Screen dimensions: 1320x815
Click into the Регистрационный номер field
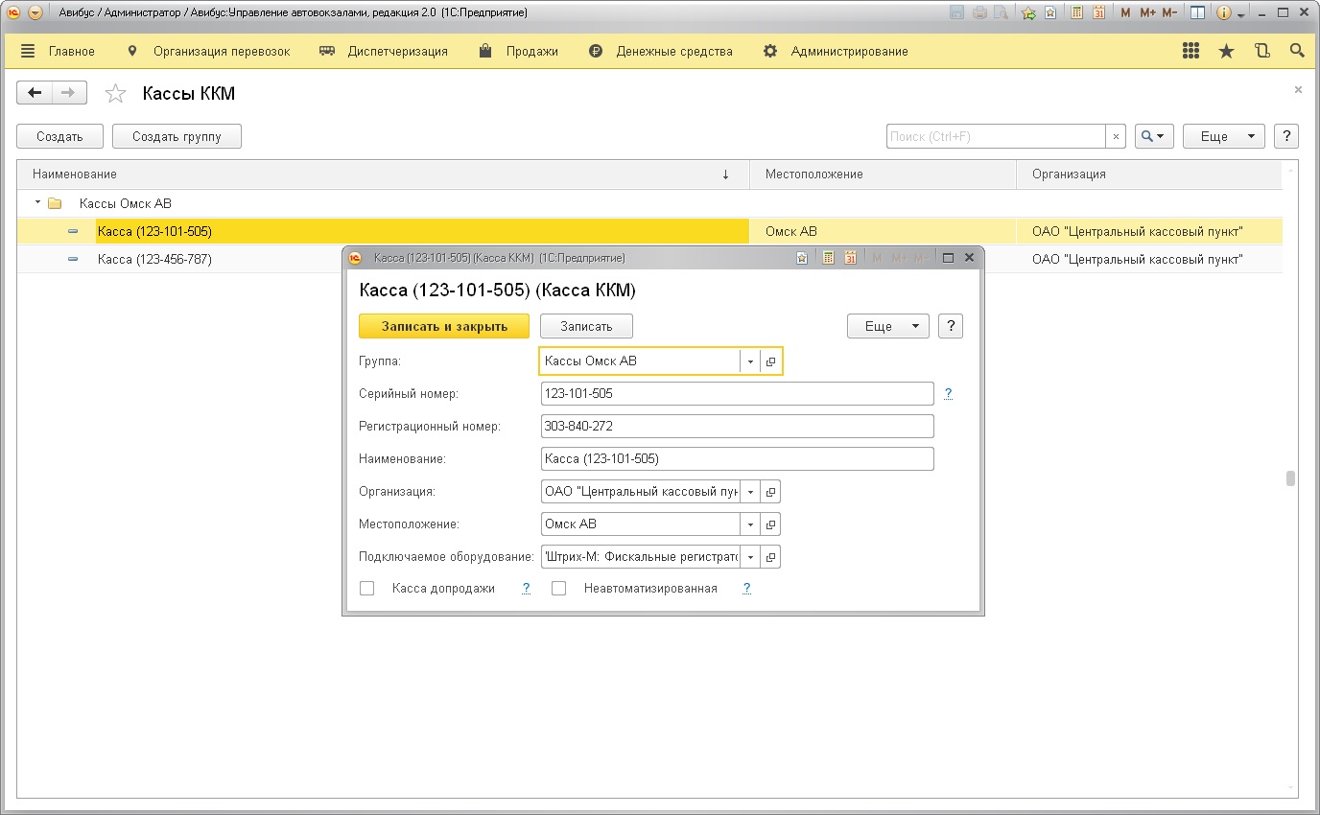click(x=737, y=427)
